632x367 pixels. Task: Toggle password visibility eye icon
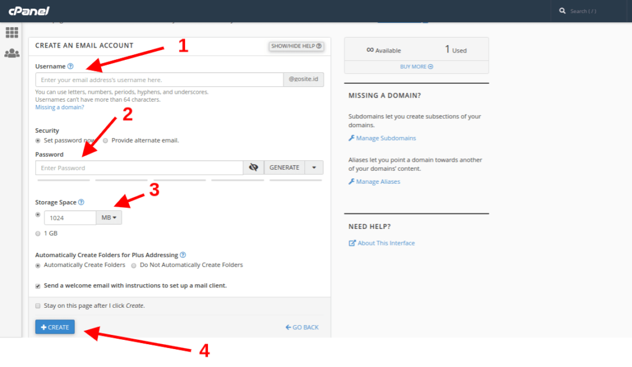[x=254, y=168]
